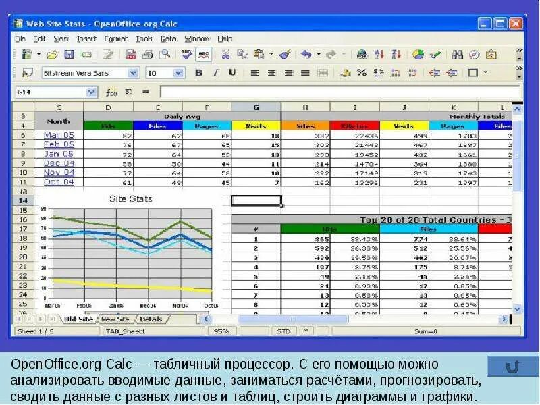This screenshot has width=540, height=405.
Task: Export directly as PDF
Action: pos(130,55)
